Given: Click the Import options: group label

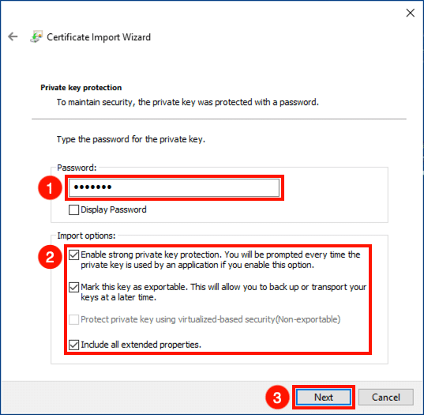Looking at the screenshot, I should pyautogui.click(x=86, y=236).
